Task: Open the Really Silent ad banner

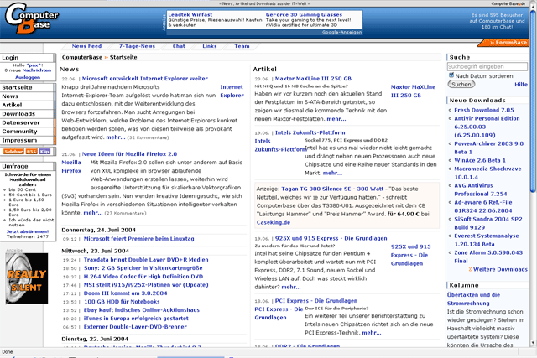Action: tap(27, 278)
